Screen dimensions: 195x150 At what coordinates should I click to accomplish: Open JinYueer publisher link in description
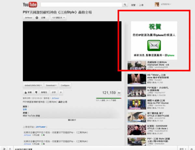55,98
